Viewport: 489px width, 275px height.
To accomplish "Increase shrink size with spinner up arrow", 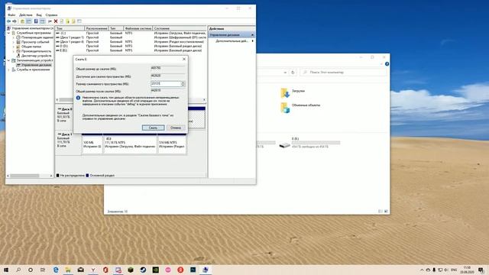I will tap(183, 82).
